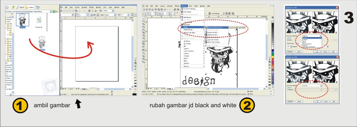
Task: Select Portrait orientation in blank-page CorelDRAW
Action: (x=92, y=15)
